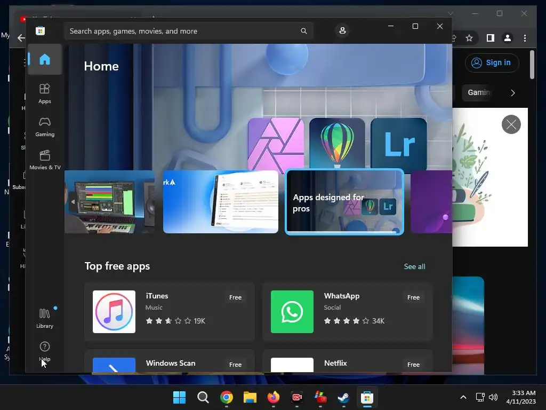Image resolution: width=546 pixels, height=410 pixels.
Task: Dismiss the browser ad with round X
Action: (511, 124)
